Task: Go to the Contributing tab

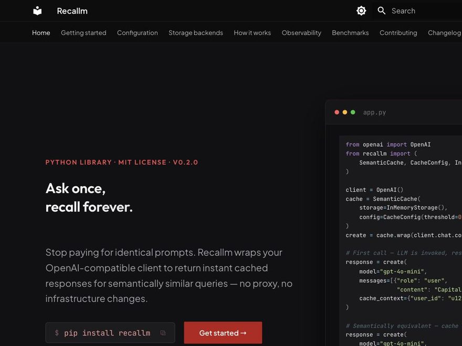Action: click(x=398, y=33)
